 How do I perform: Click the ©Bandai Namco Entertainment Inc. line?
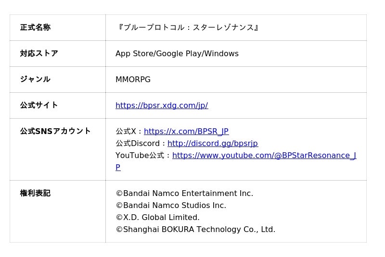click(x=184, y=194)
